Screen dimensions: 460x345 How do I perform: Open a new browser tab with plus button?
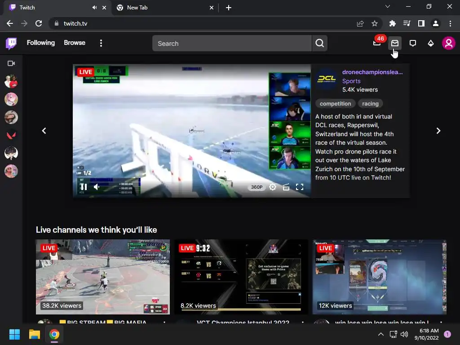point(229,8)
